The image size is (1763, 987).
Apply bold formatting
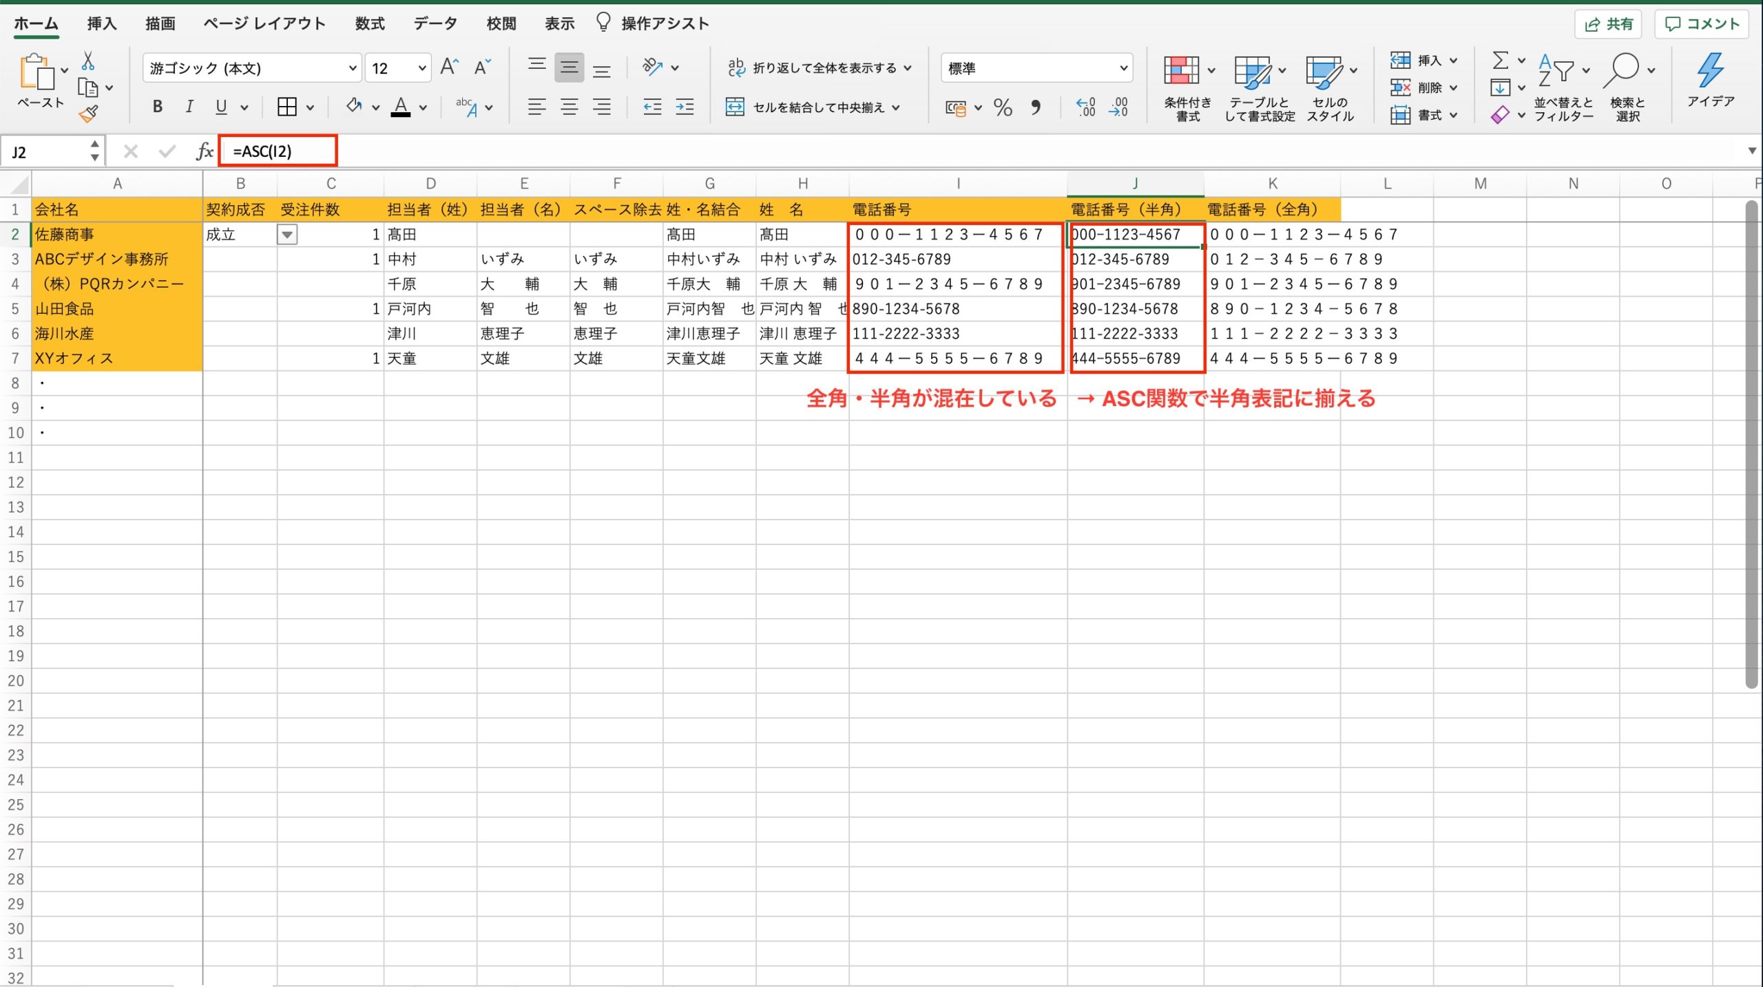point(156,107)
